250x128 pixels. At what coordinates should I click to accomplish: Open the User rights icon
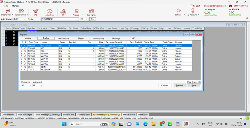click(x=91, y=11)
